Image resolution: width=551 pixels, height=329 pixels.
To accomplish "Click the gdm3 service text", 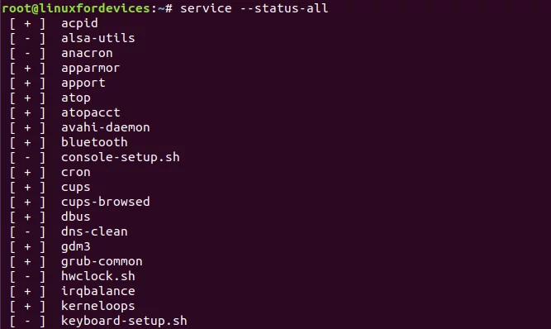I will (75, 246).
